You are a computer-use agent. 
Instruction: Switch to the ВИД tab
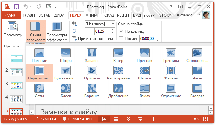(x=137, y=15)
